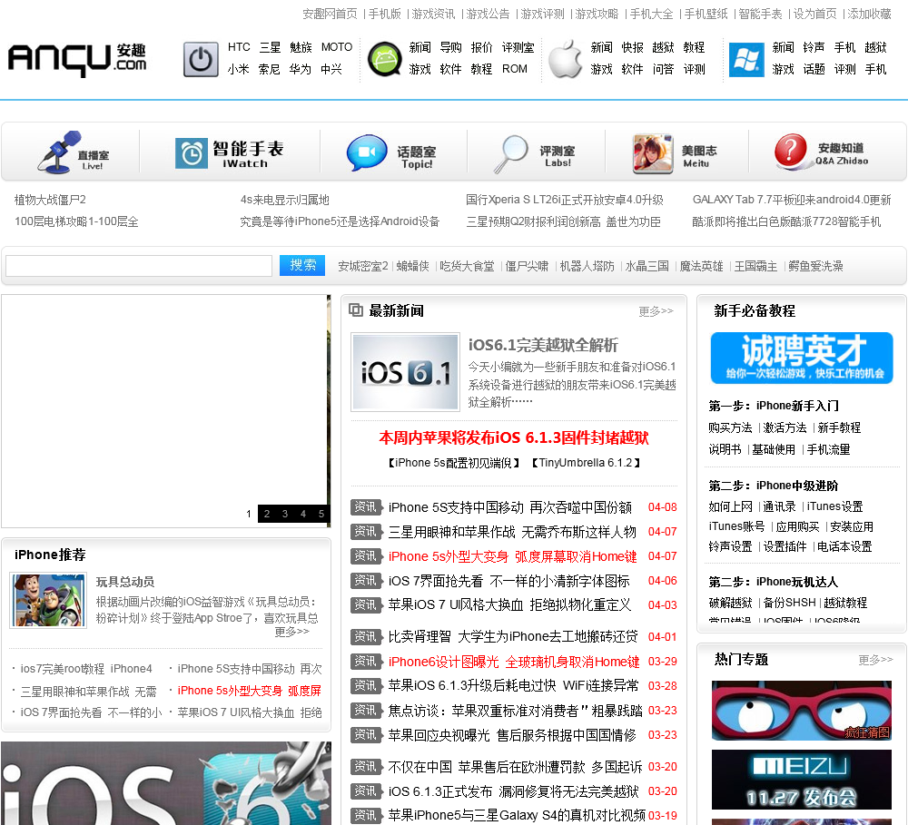908x825 pixels.
Task: Click 资讯 tag beside iOS 7界面抢先看
Action: point(366,581)
